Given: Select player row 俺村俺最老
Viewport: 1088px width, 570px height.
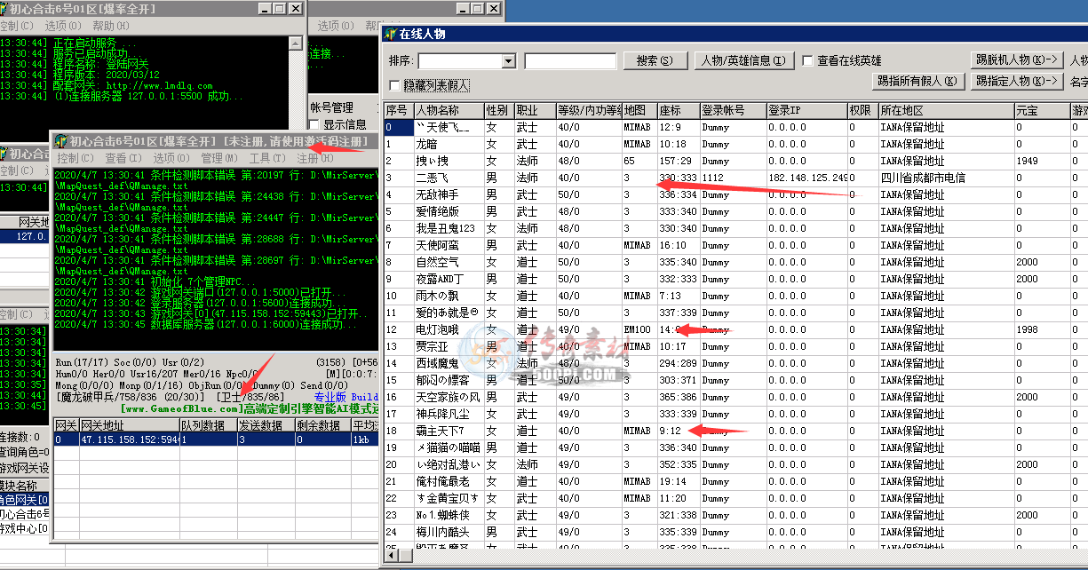Looking at the screenshot, I should click(x=735, y=481).
